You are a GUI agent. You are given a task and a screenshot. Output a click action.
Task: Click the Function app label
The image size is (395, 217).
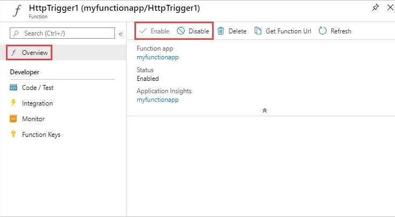click(155, 48)
